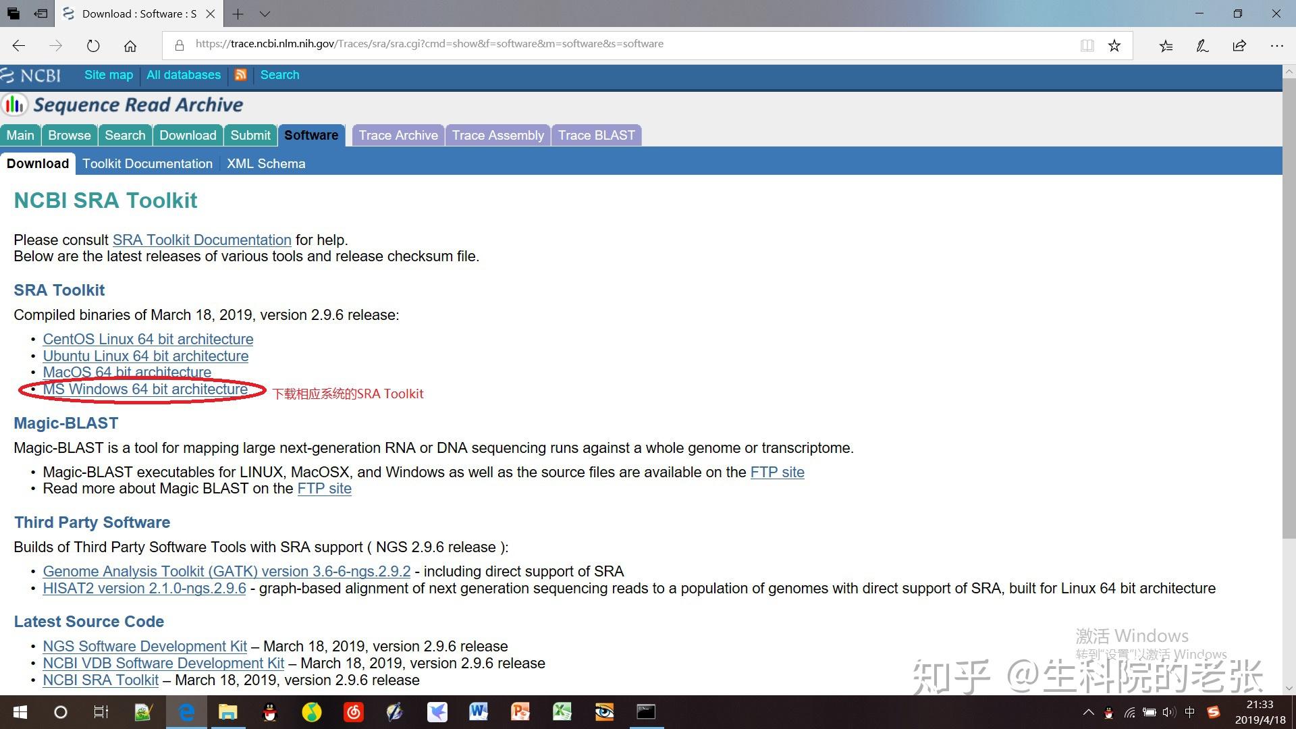This screenshot has height=729, width=1296.
Task: Open the XML Schema tab
Action: click(x=266, y=163)
